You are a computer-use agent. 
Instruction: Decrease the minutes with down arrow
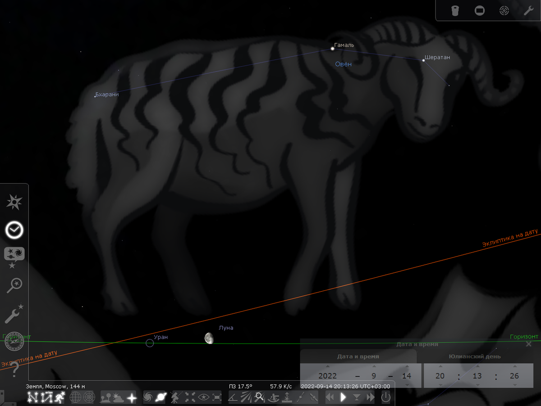click(477, 385)
